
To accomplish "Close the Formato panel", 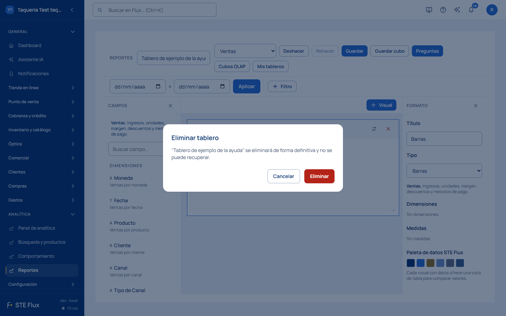I will 476,106.
